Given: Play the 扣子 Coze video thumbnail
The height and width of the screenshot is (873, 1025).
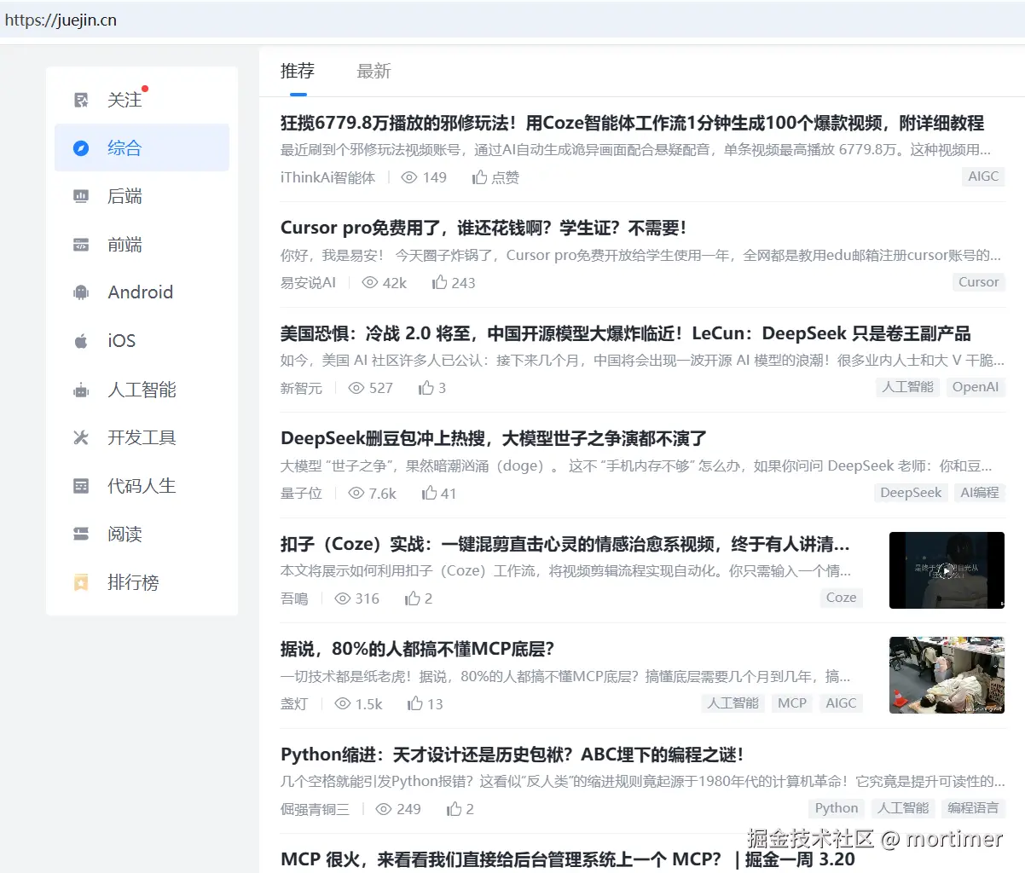Looking at the screenshot, I should click(x=947, y=570).
